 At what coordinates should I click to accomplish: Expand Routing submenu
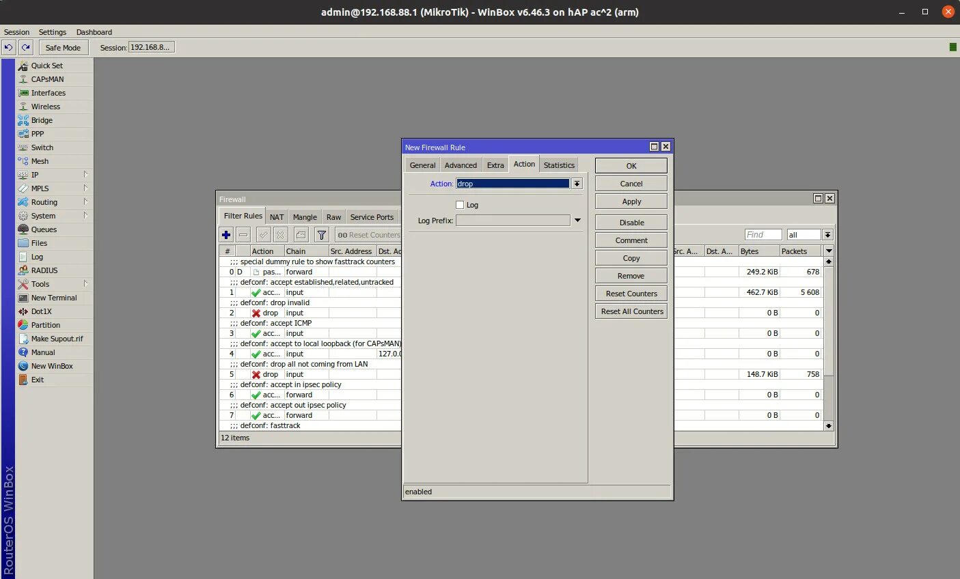pos(85,202)
